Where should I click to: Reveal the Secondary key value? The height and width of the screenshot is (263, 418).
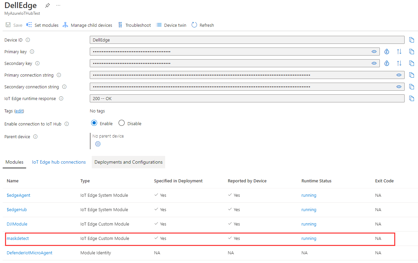pyautogui.click(x=374, y=63)
